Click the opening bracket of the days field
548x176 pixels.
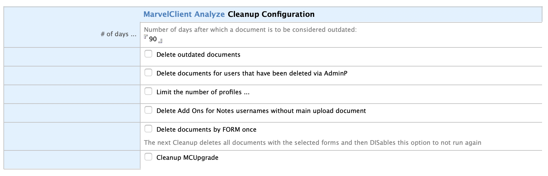point(146,37)
